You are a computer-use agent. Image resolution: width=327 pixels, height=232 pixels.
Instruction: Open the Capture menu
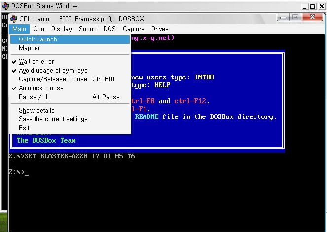134,29
